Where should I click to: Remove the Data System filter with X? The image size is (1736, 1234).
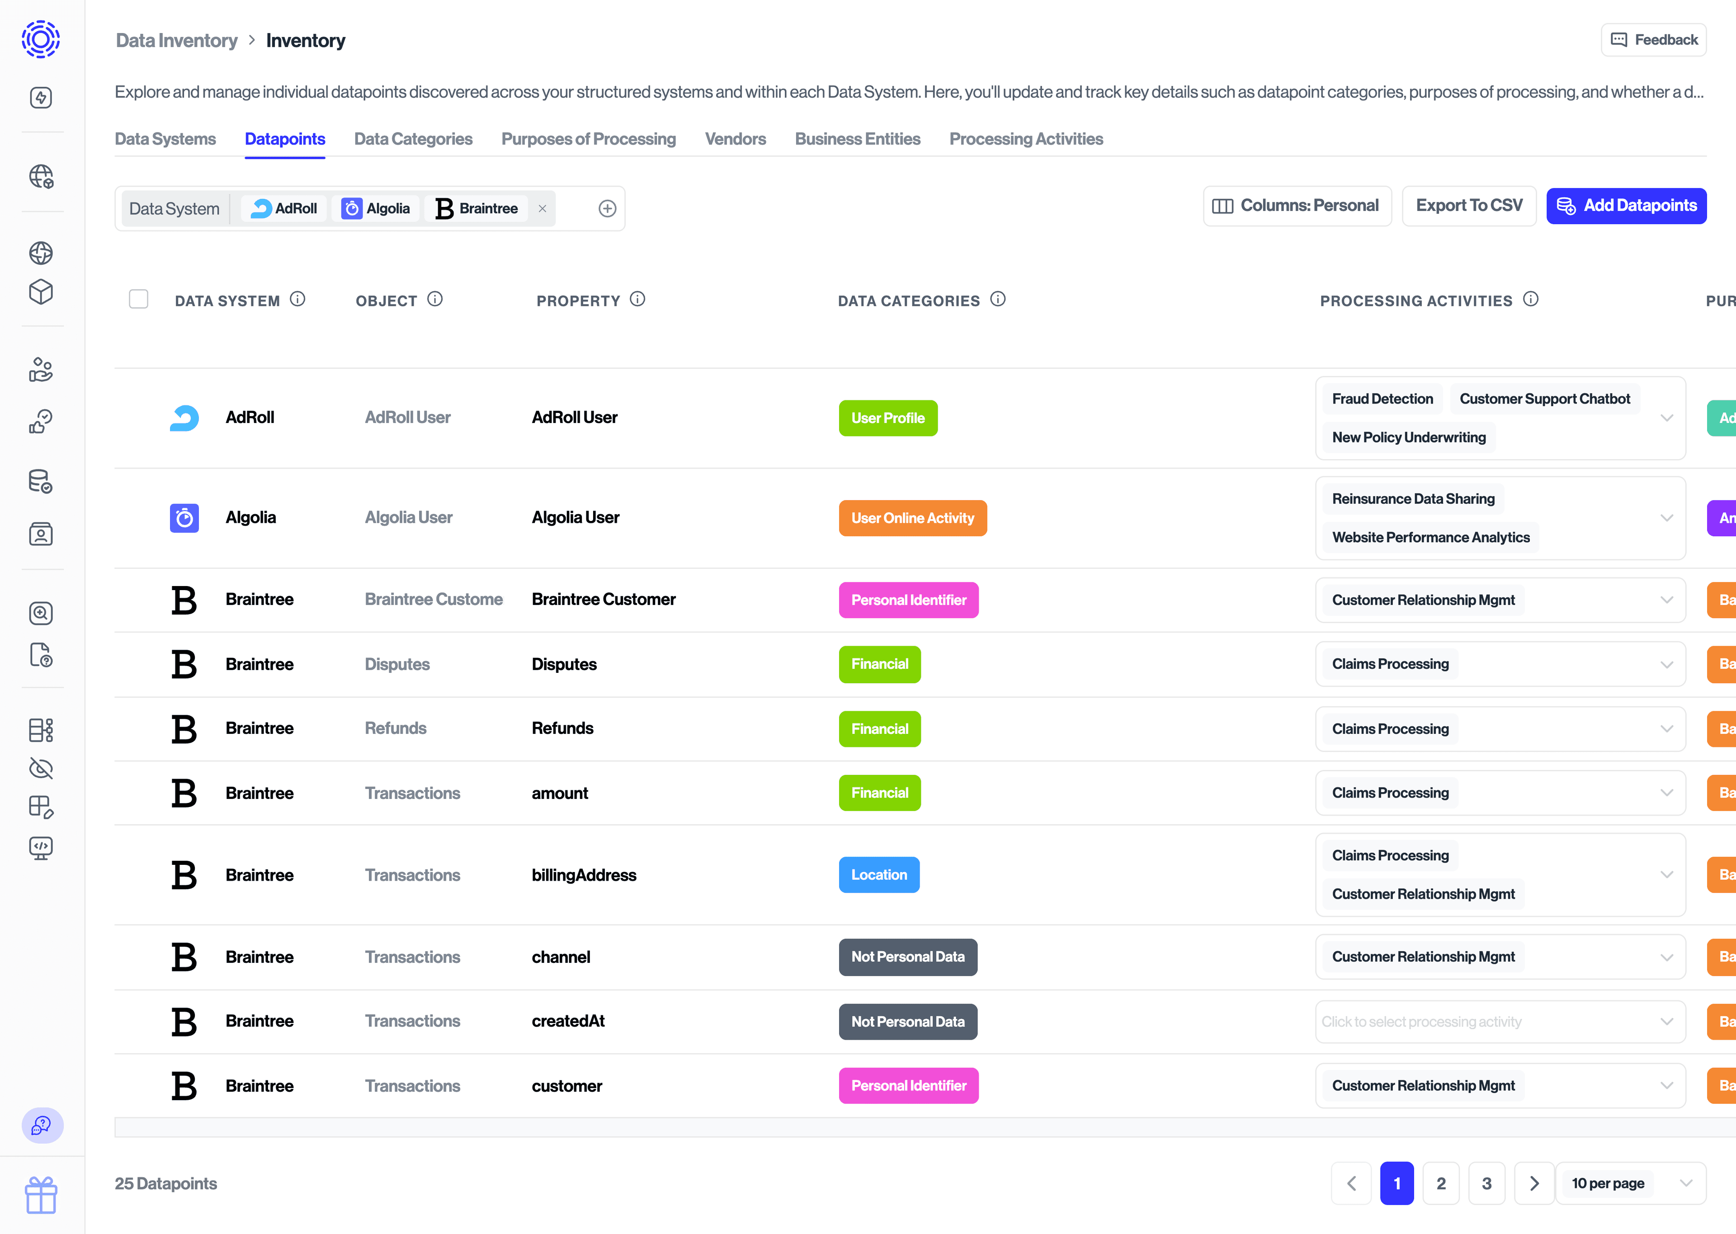(542, 209)
